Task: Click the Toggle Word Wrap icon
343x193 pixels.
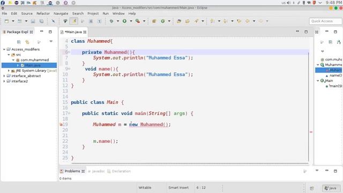Action: pyautogui.click(x=91, y=21)
